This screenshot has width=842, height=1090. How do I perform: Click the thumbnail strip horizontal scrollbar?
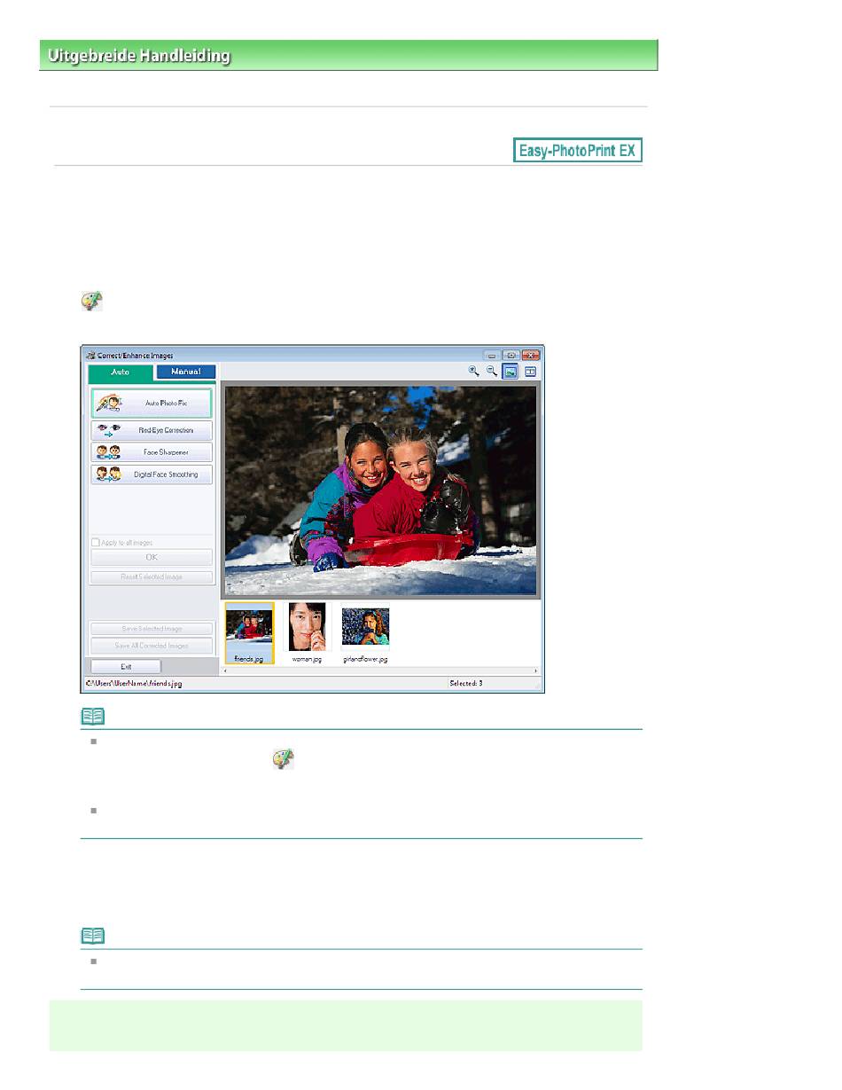[381, 671]
